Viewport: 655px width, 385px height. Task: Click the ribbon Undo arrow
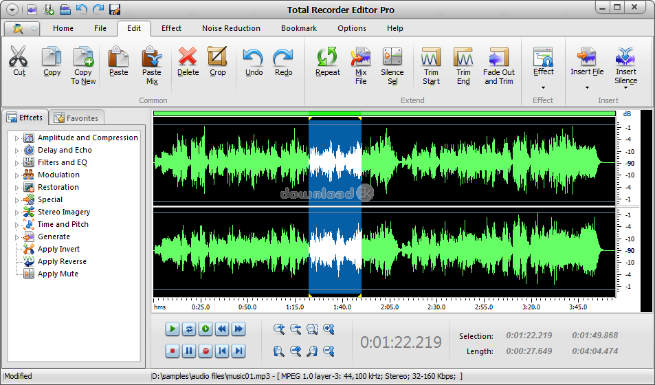pyautogui.click(x=253, y=57)
